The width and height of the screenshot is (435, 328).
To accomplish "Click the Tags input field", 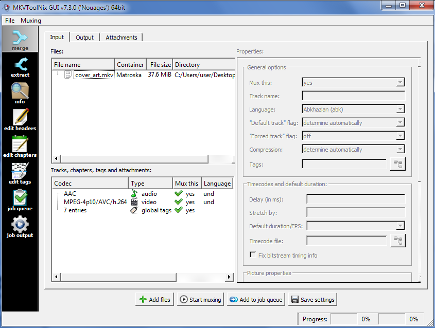I will tap(344, 164).
